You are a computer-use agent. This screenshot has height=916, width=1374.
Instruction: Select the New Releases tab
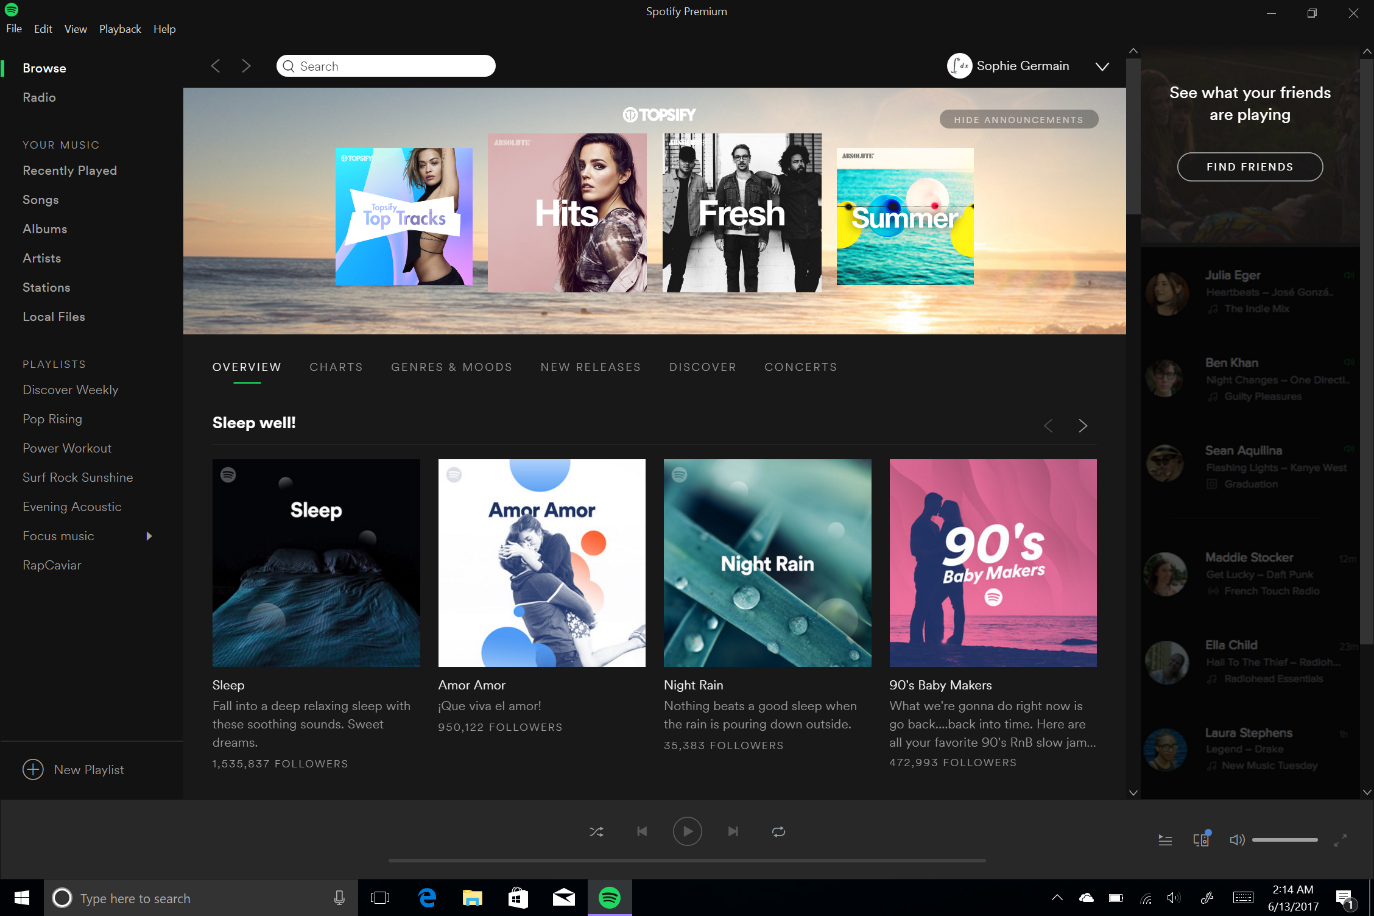tap(590, 367)
